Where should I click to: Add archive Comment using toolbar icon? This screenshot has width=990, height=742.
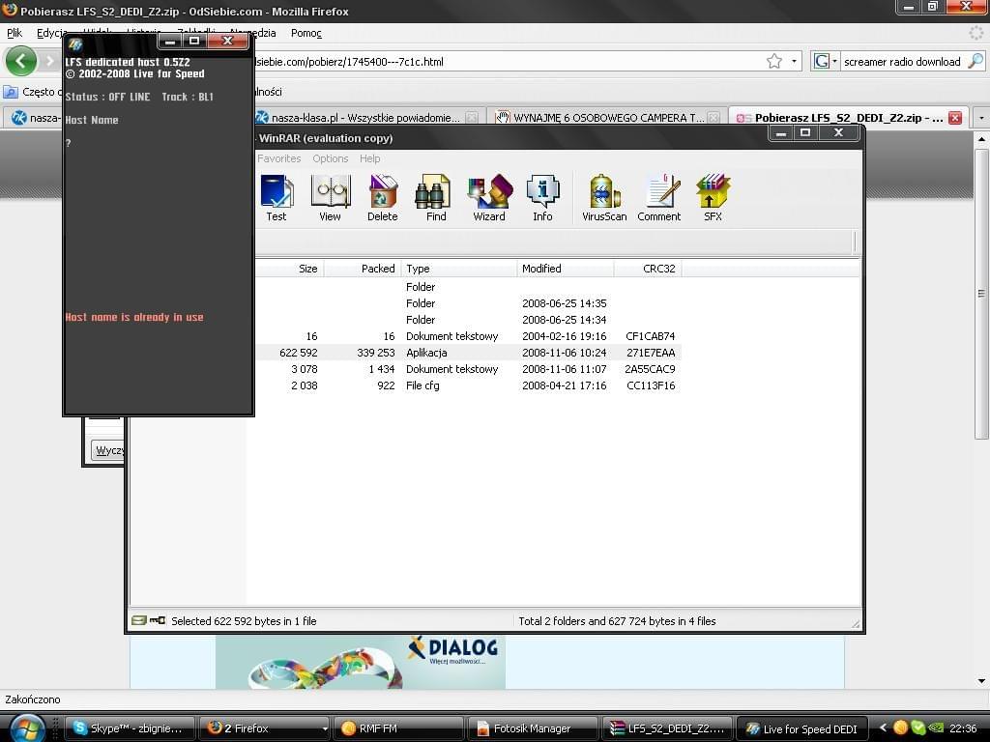coord(659,197)
